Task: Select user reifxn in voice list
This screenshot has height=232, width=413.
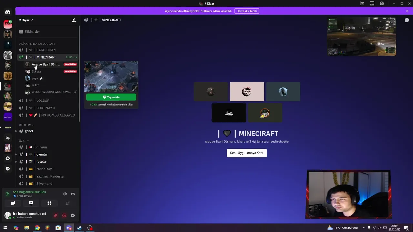Action: [x=51, y=85]
